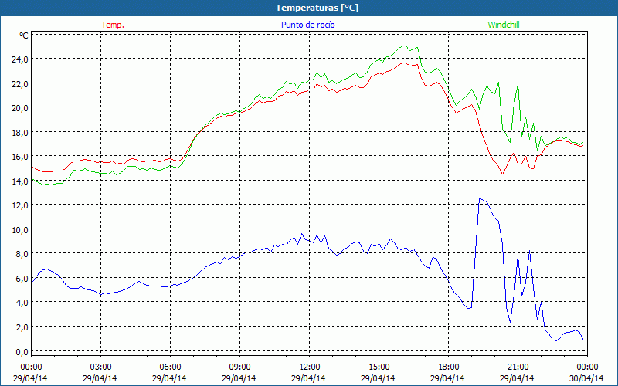Select the red 'Temp.' legend label
Image resolution: width=618 pixels, height=386 pixels.
click(113, 25)
